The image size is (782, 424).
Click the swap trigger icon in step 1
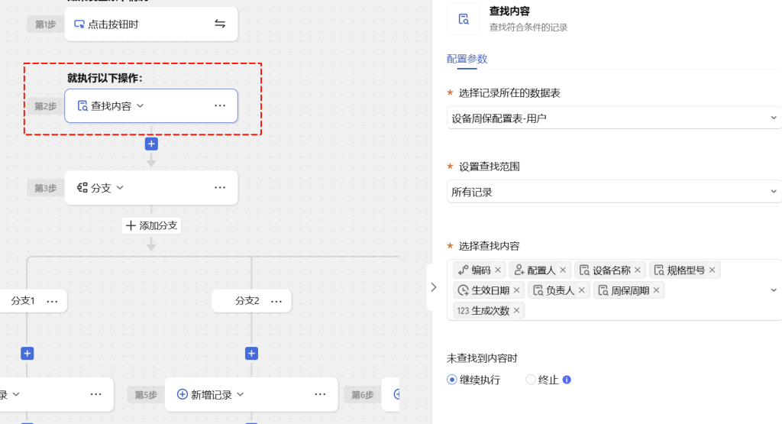pyautogui.click(x=220, y=24)
